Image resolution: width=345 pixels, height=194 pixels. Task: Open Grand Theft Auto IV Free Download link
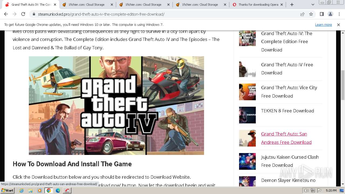point(287,69)
